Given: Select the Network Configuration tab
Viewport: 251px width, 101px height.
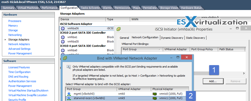Looking at the screenshot, I should (x=145, y=37).
